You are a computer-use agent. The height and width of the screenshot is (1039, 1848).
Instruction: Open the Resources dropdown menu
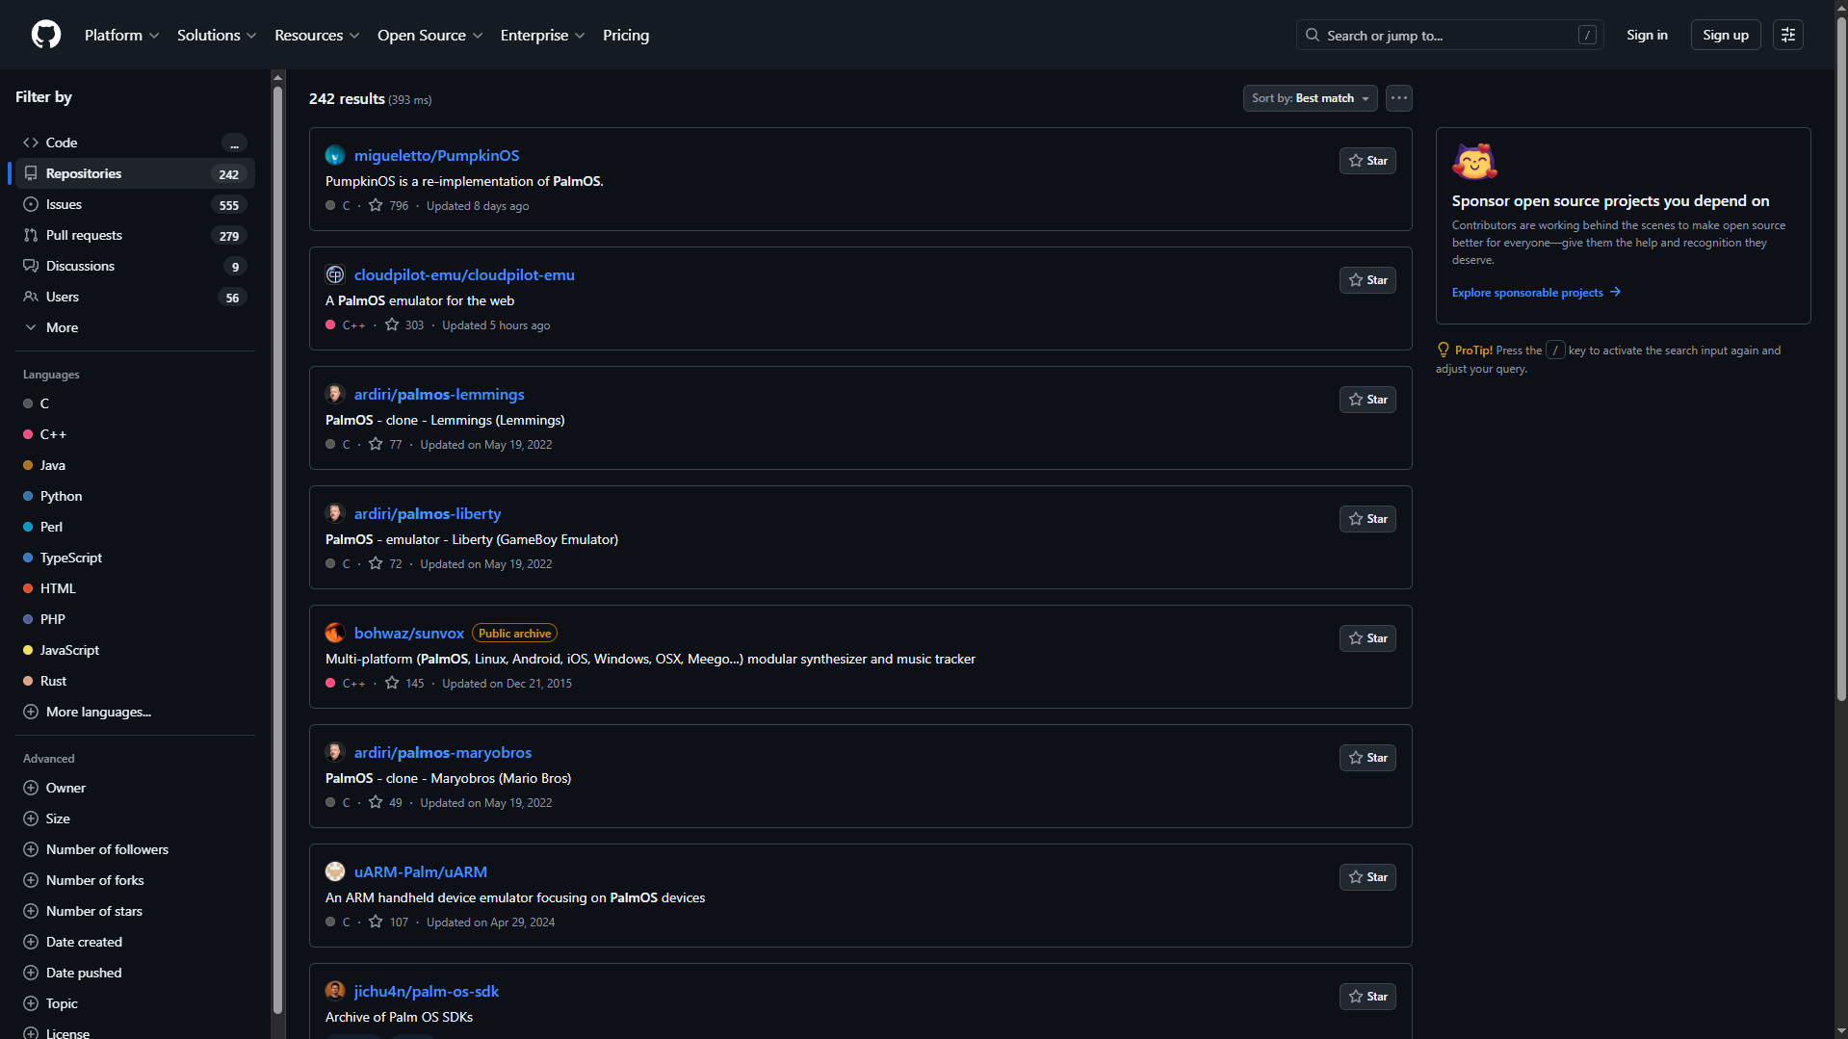coord(317,35)
